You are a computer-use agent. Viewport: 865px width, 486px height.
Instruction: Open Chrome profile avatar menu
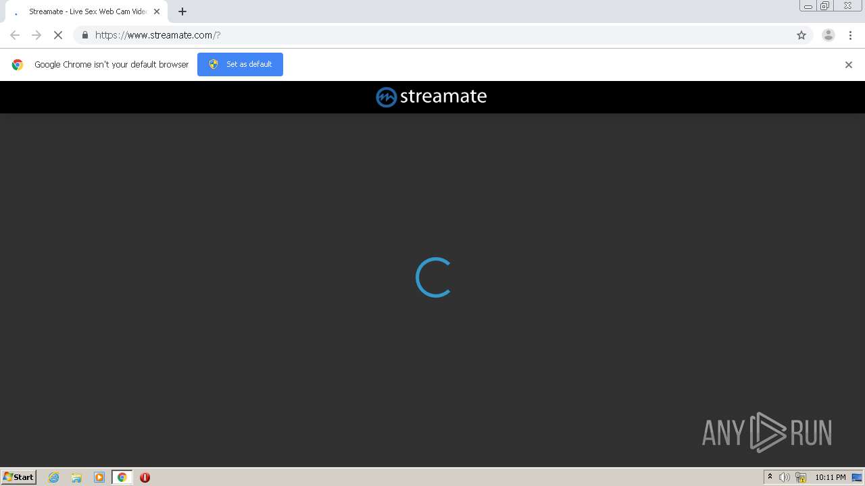coord(829,35)
